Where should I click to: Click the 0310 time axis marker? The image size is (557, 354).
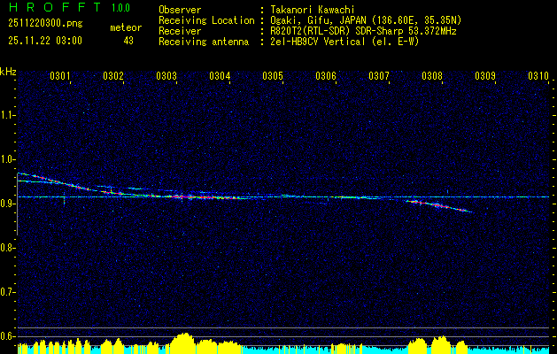538,75
